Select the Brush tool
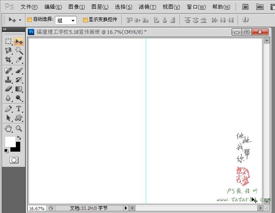Image resolution: width=275 pixels, height=213 pixels. tap(19, 70)
